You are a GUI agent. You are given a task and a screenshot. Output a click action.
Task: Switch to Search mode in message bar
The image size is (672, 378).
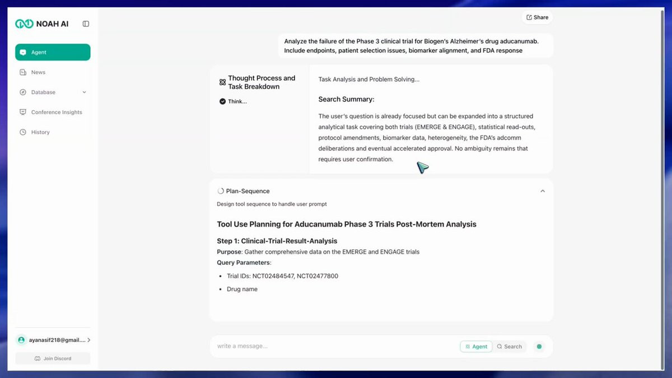click(509, 347)
